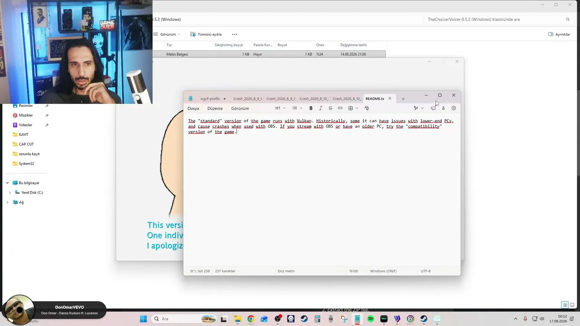Open the Videolar folder in sidebar

pos(25,125)
